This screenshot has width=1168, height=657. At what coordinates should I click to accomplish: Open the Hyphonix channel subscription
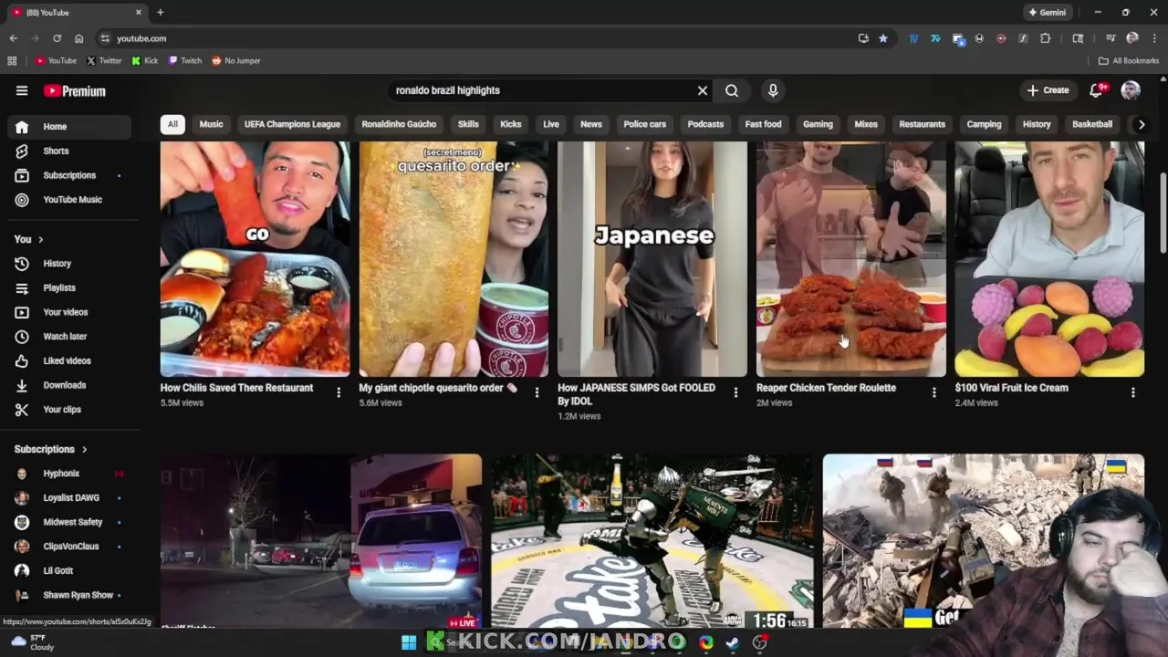click(69, 474)
